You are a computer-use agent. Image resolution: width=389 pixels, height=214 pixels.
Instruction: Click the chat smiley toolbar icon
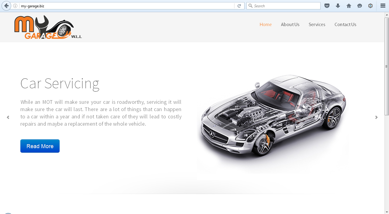point(359,6)
